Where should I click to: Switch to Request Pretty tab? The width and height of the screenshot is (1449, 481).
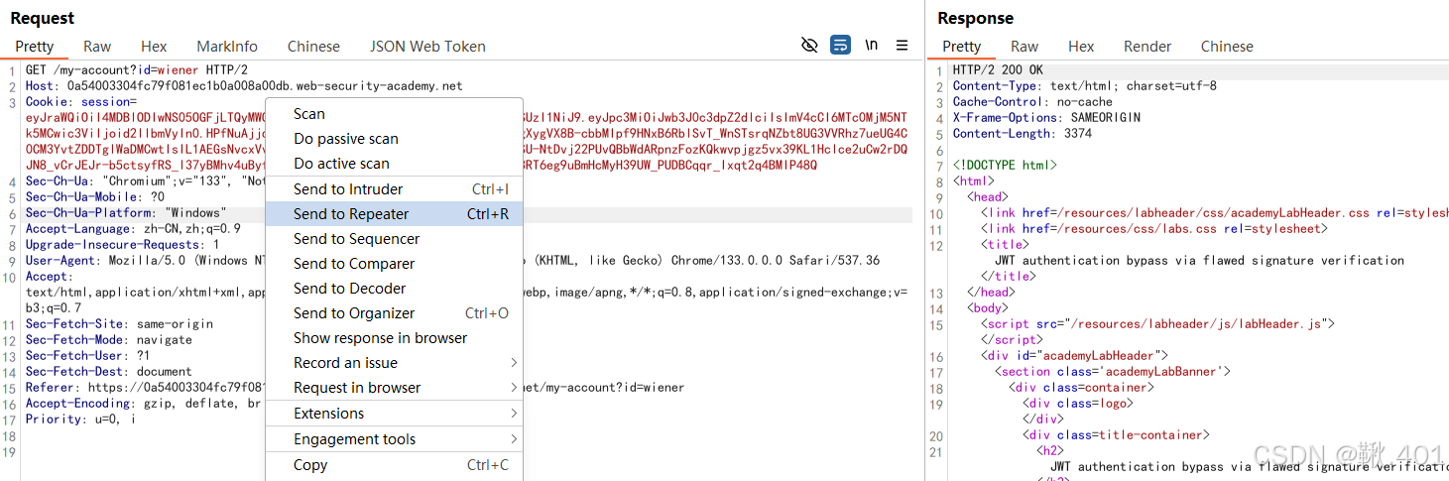pos(35,47)
